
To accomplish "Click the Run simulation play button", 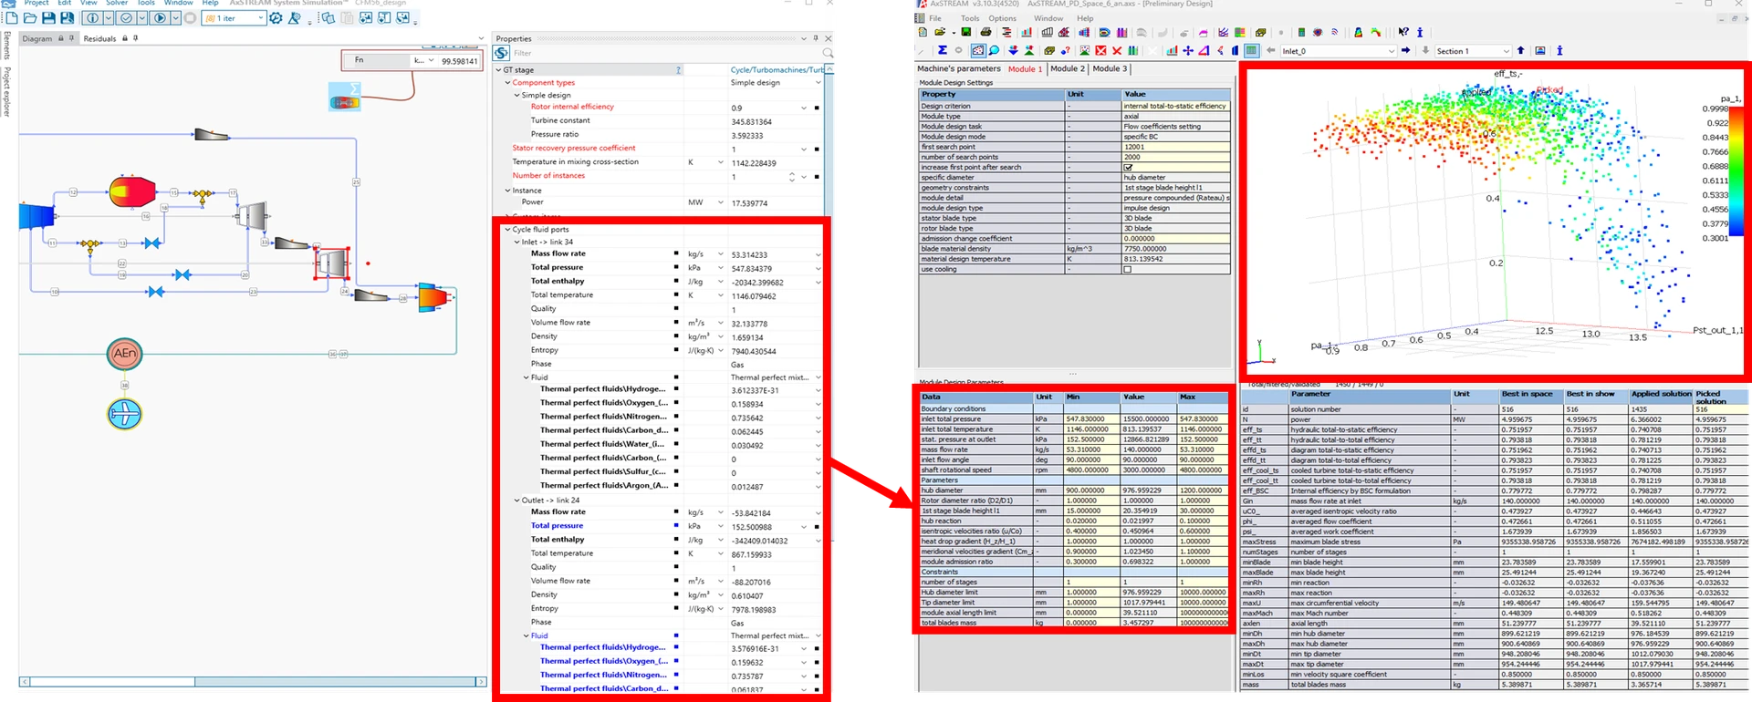I will click(x=161, y=18).
